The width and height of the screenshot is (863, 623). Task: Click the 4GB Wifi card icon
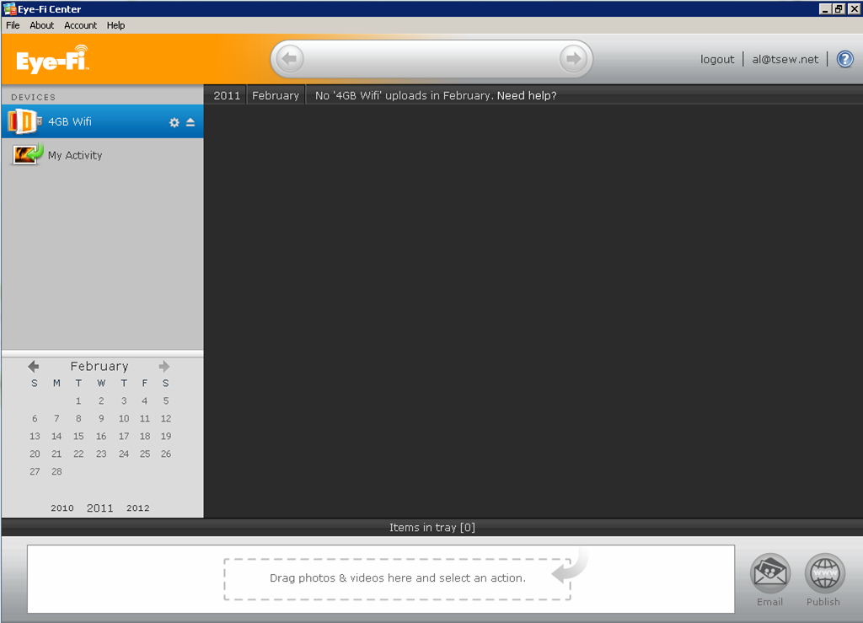tap(23, 121)
